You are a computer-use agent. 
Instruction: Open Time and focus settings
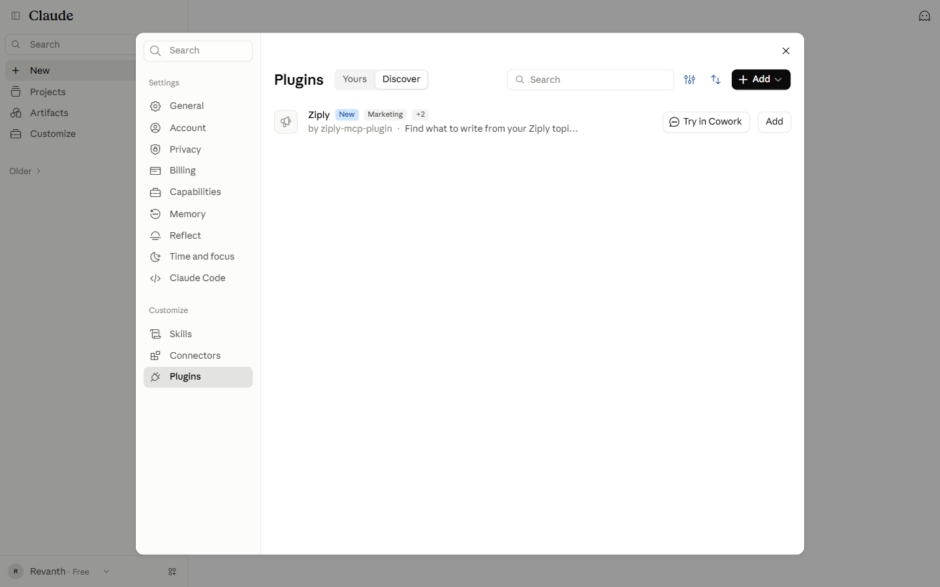click(x=198, y=257)
